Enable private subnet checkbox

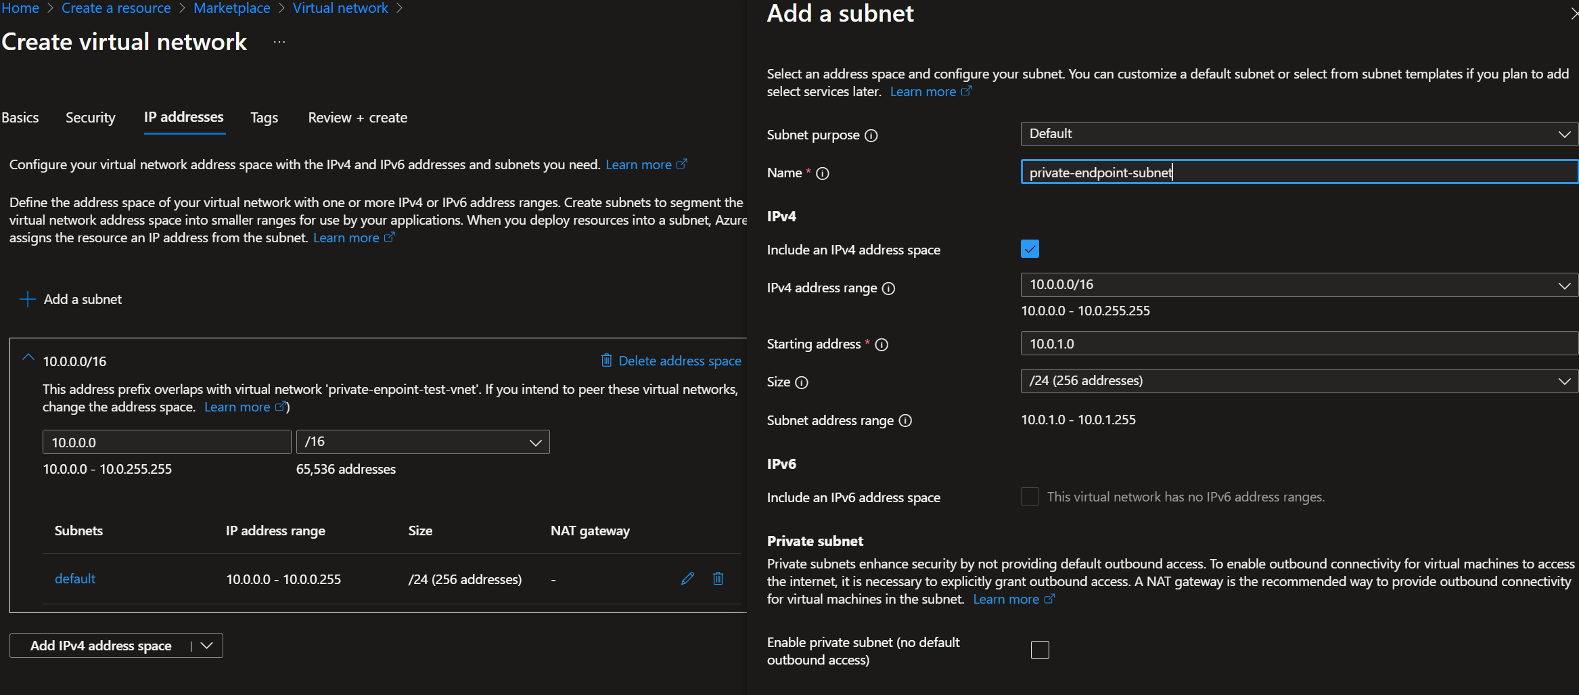pos(1040,650)
